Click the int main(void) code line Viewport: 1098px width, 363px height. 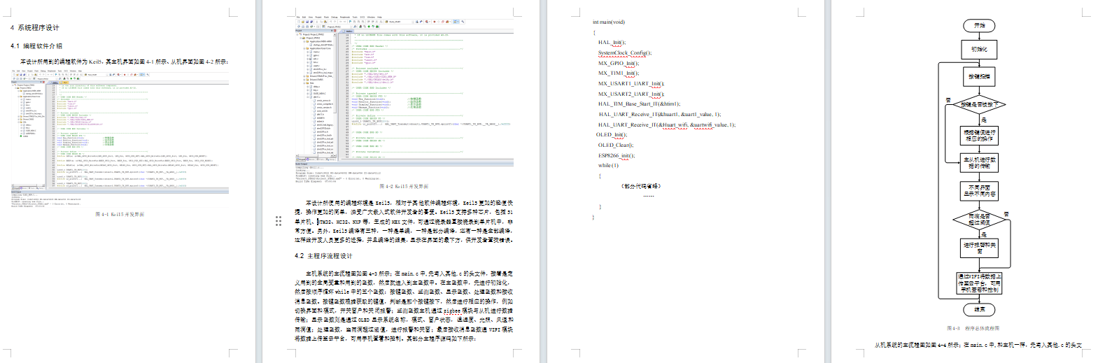click(609, 22)
